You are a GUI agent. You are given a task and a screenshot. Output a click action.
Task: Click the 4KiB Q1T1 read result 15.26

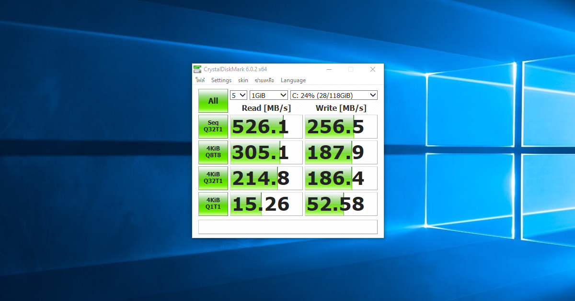pos(266,204)
